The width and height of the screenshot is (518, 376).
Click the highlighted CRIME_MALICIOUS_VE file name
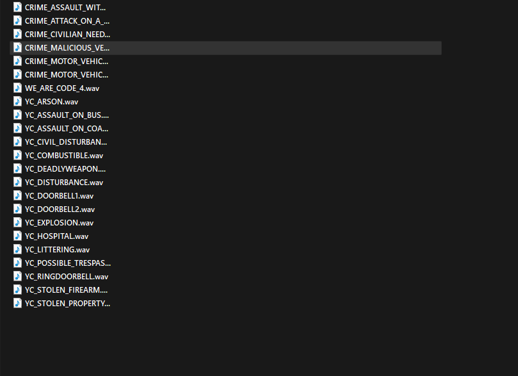[67, 47]
